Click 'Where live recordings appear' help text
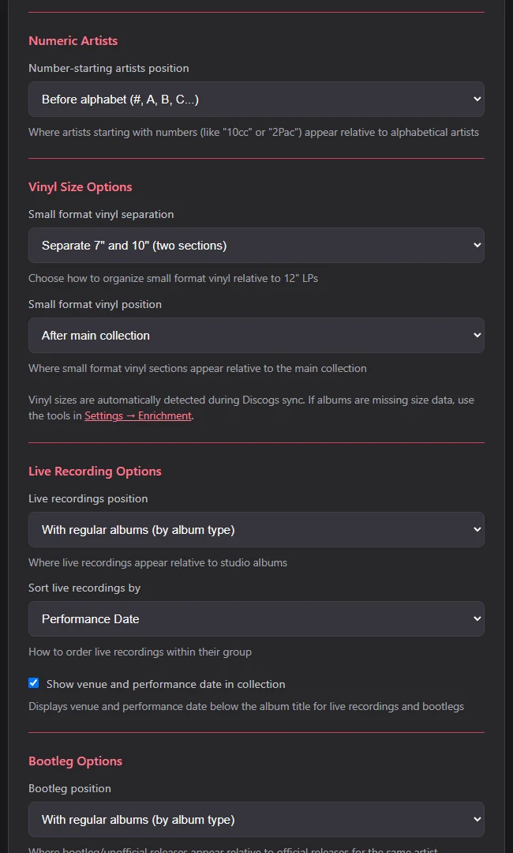This screenshot has height=853, width=513. point(158,562)
